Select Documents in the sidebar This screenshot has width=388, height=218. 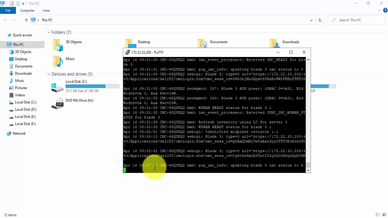(x=24, y=66)
